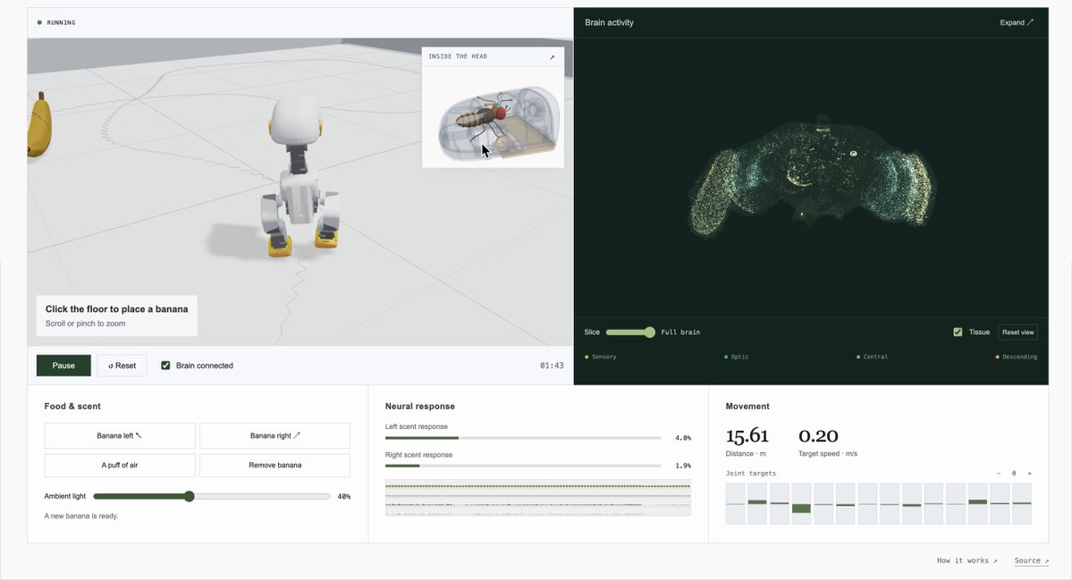Trigger A puff of air
The width and height of the screenshot is (1072, 580).
tap(120, 466)
